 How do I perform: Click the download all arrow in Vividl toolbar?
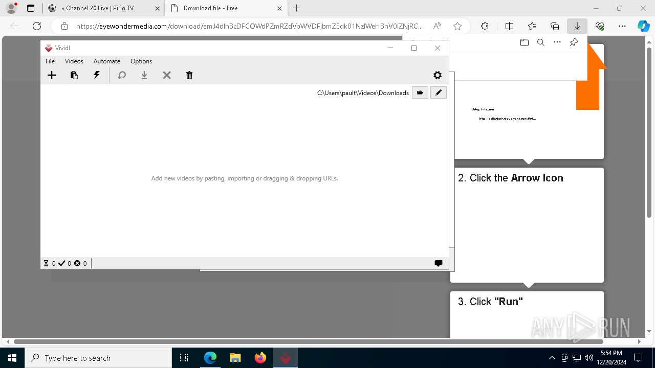pyautogui.click(x=144, y=75)
